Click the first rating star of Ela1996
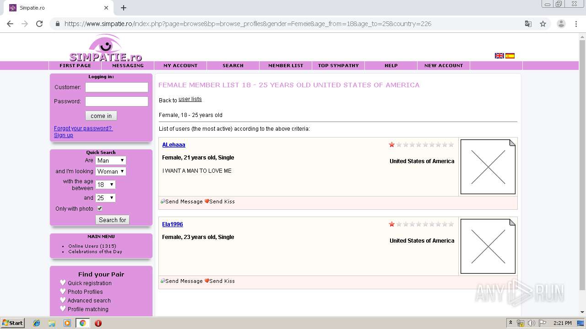Screen dimensions: 586x329 392,224
